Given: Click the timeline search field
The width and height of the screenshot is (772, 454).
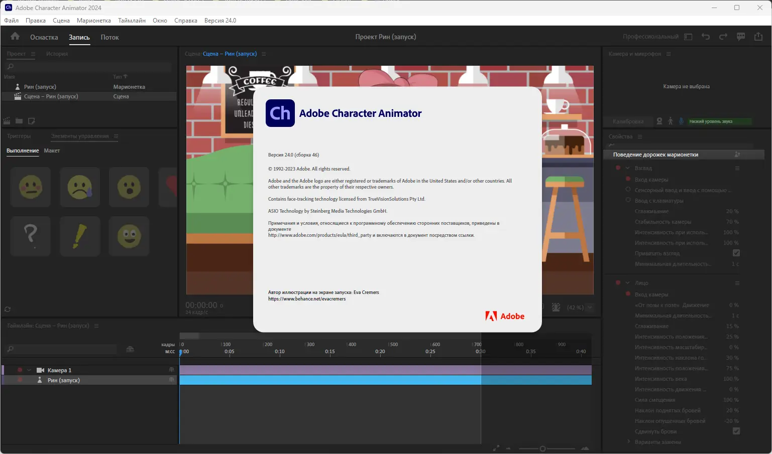Looking at the screenshot, I should point(61,349).
